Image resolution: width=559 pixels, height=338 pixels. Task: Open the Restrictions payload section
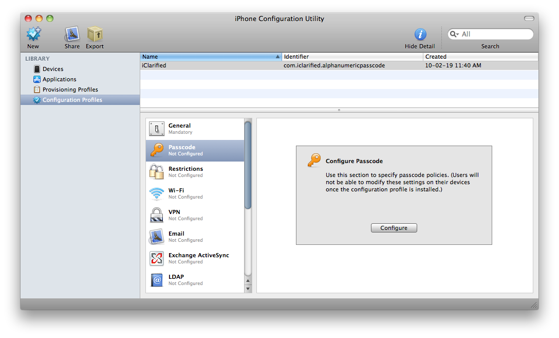point(195,172)
